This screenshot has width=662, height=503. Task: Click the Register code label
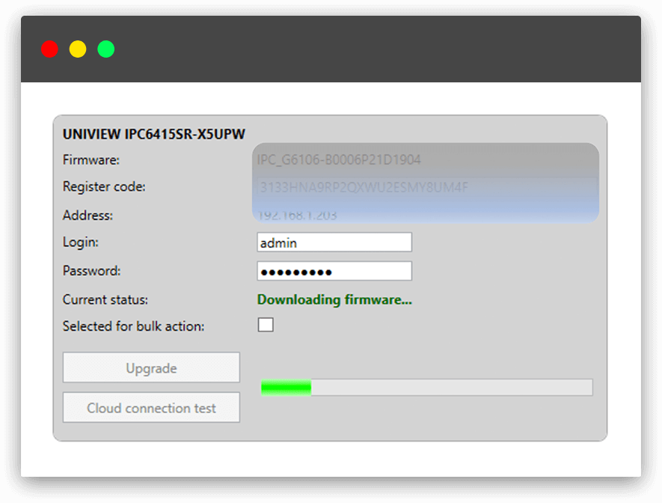point(104,187)
